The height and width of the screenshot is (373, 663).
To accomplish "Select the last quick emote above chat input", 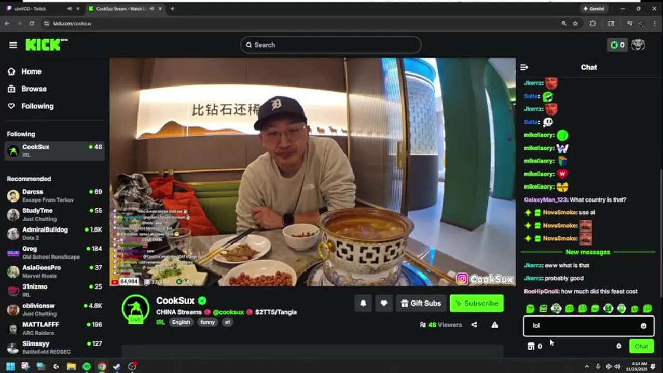I will click(647, 309).
